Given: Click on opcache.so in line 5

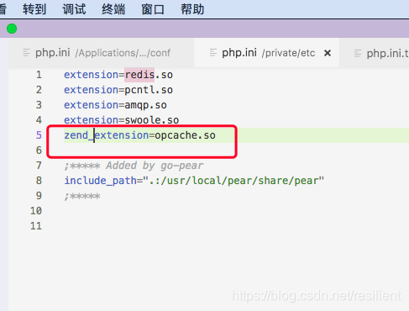Looking at the screenshot, I should pyautogui.click(x=185, y=135).
